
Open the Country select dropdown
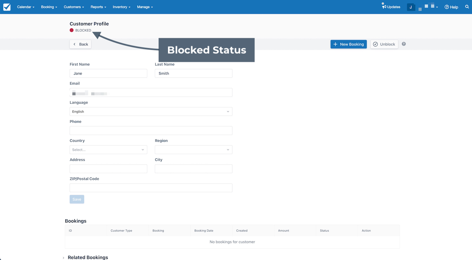pyautogui.click(x=108, y=150)
